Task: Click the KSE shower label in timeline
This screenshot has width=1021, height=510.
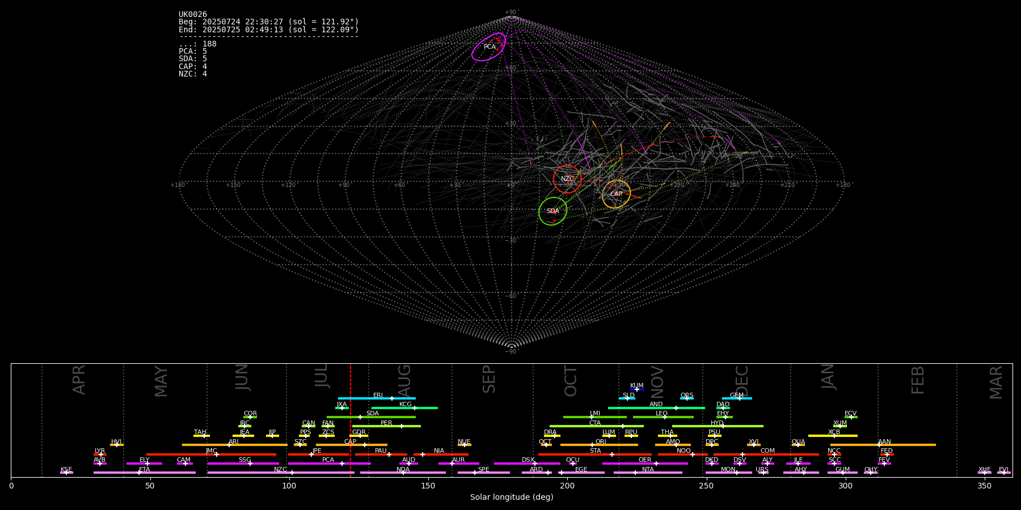Action: [x=66, y=469]
